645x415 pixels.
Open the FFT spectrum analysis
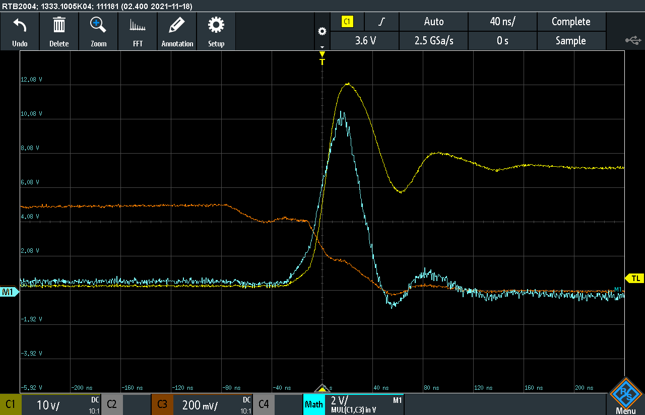click(x=138, y=25)
